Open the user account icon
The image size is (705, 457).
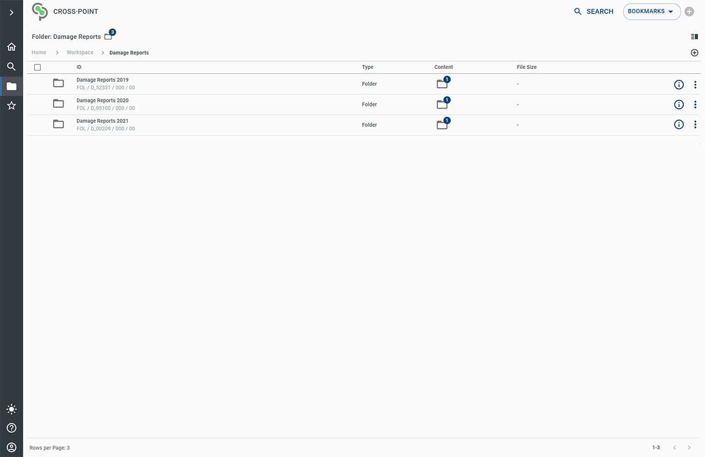point(12,447)
